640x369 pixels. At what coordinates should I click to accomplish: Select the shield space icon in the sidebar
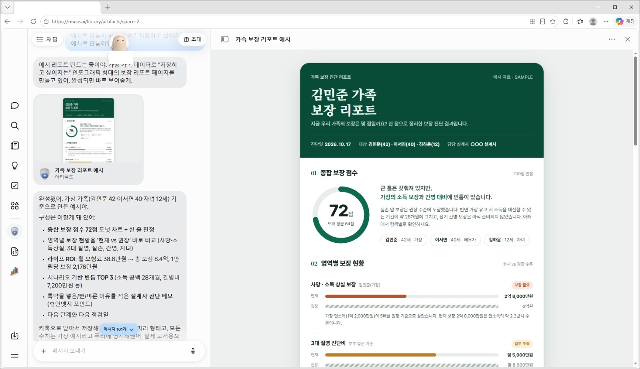(x=15, y=231)
